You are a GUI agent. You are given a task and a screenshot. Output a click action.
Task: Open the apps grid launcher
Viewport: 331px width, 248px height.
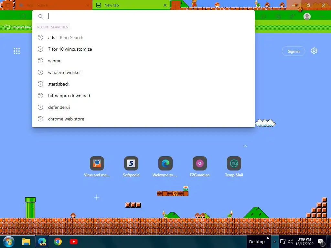pos(17,51)
